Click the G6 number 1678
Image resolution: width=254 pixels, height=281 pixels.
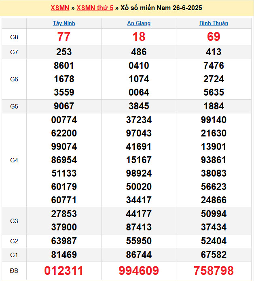[64, 79]
